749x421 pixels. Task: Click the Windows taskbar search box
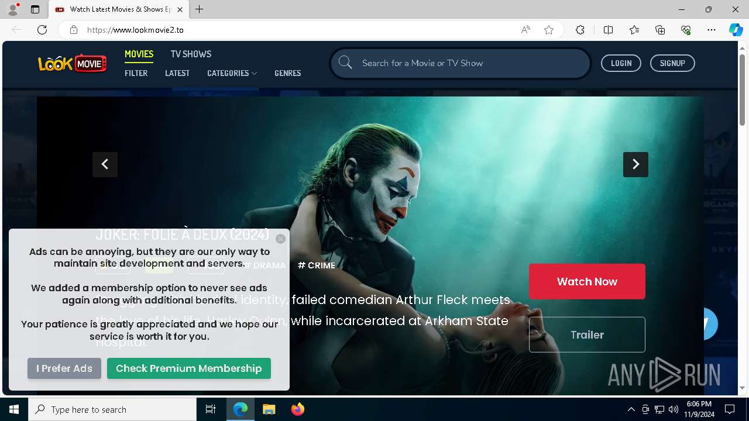(112, 409)
